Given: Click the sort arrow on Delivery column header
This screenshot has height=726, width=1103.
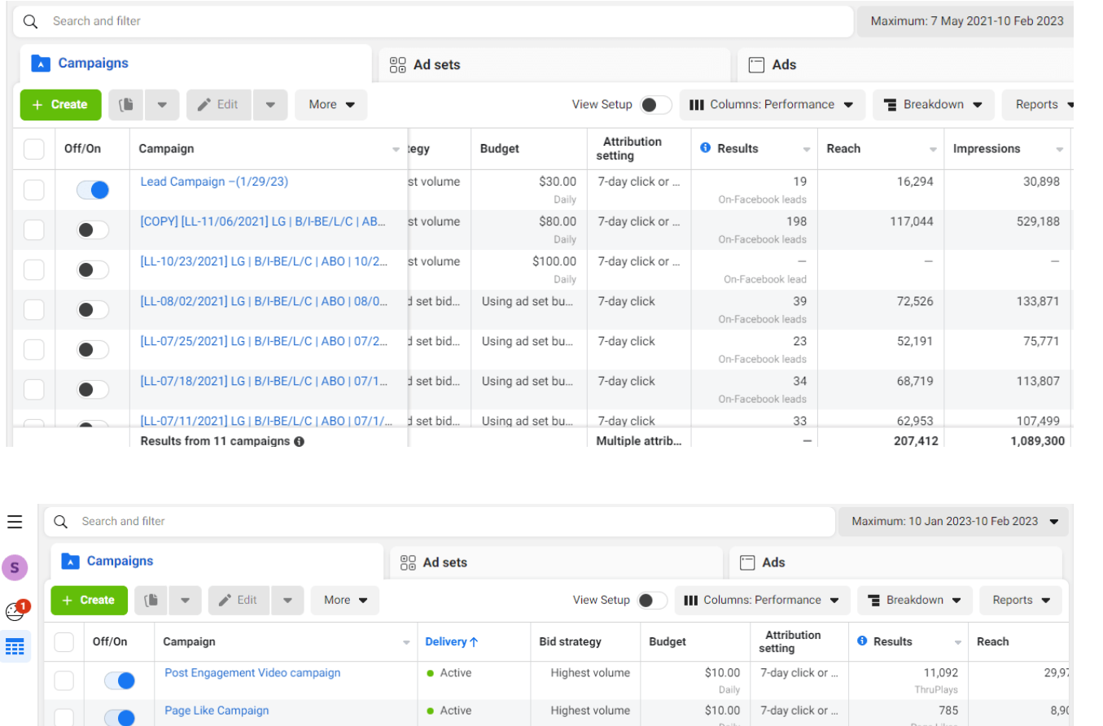Looking at the screenshot, I should pyautogui.click(x=474, y=642).
